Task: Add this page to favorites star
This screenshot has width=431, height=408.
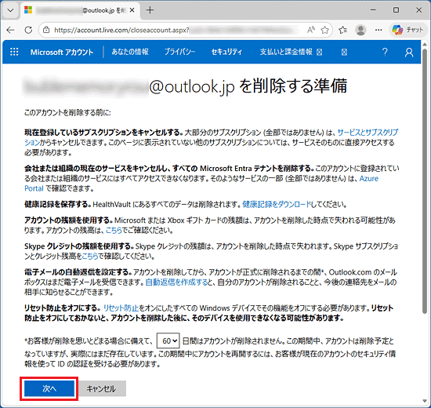Action: (x=325, y=30)
